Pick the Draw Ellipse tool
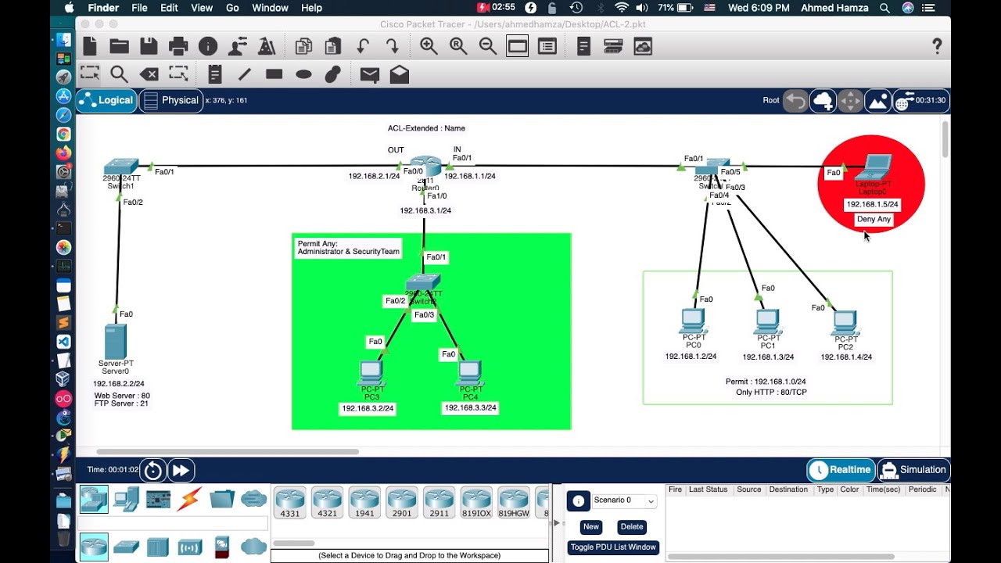This screenshot has width=1001, height=563. point(303,74)
